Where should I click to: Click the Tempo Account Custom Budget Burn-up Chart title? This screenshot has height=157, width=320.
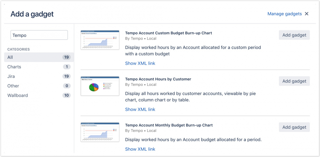tap(169, 33)
